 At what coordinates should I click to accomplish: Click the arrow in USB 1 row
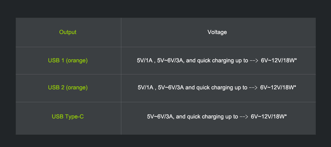point(254,61)
